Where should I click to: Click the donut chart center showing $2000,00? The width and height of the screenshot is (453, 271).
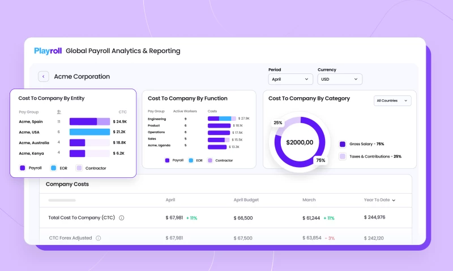300,142
